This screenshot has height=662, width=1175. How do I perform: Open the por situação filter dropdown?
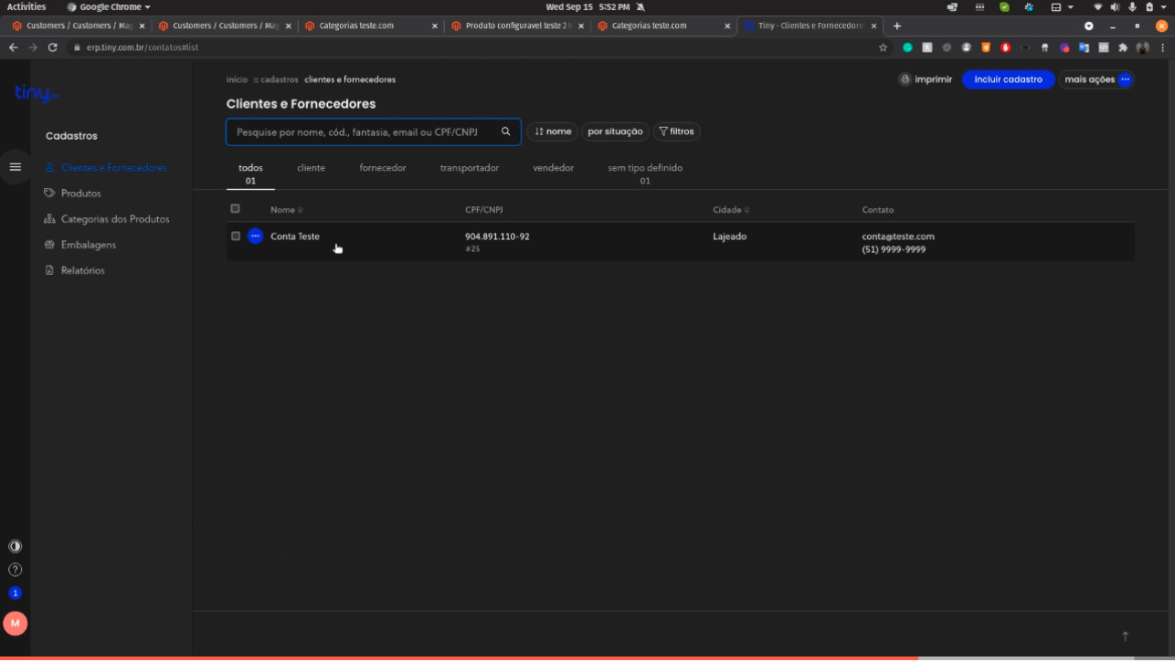click(615, 131)
